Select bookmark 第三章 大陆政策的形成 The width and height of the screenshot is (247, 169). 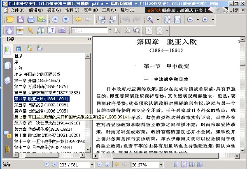coord(47,93)
